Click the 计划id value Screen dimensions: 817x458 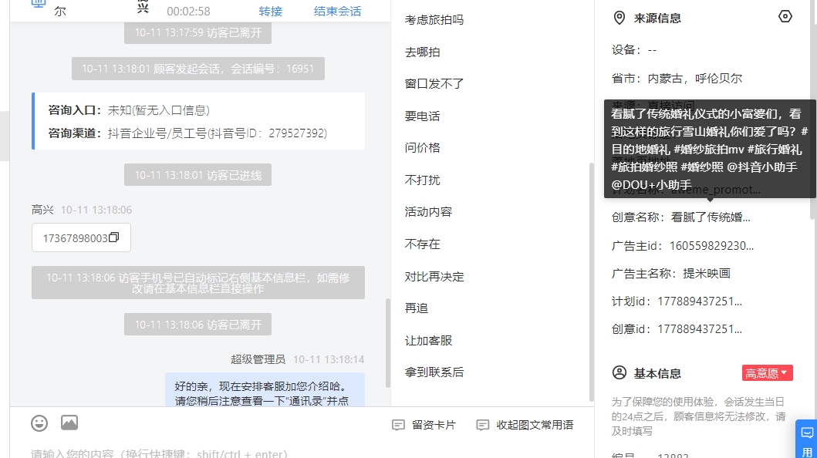point(700,301)
